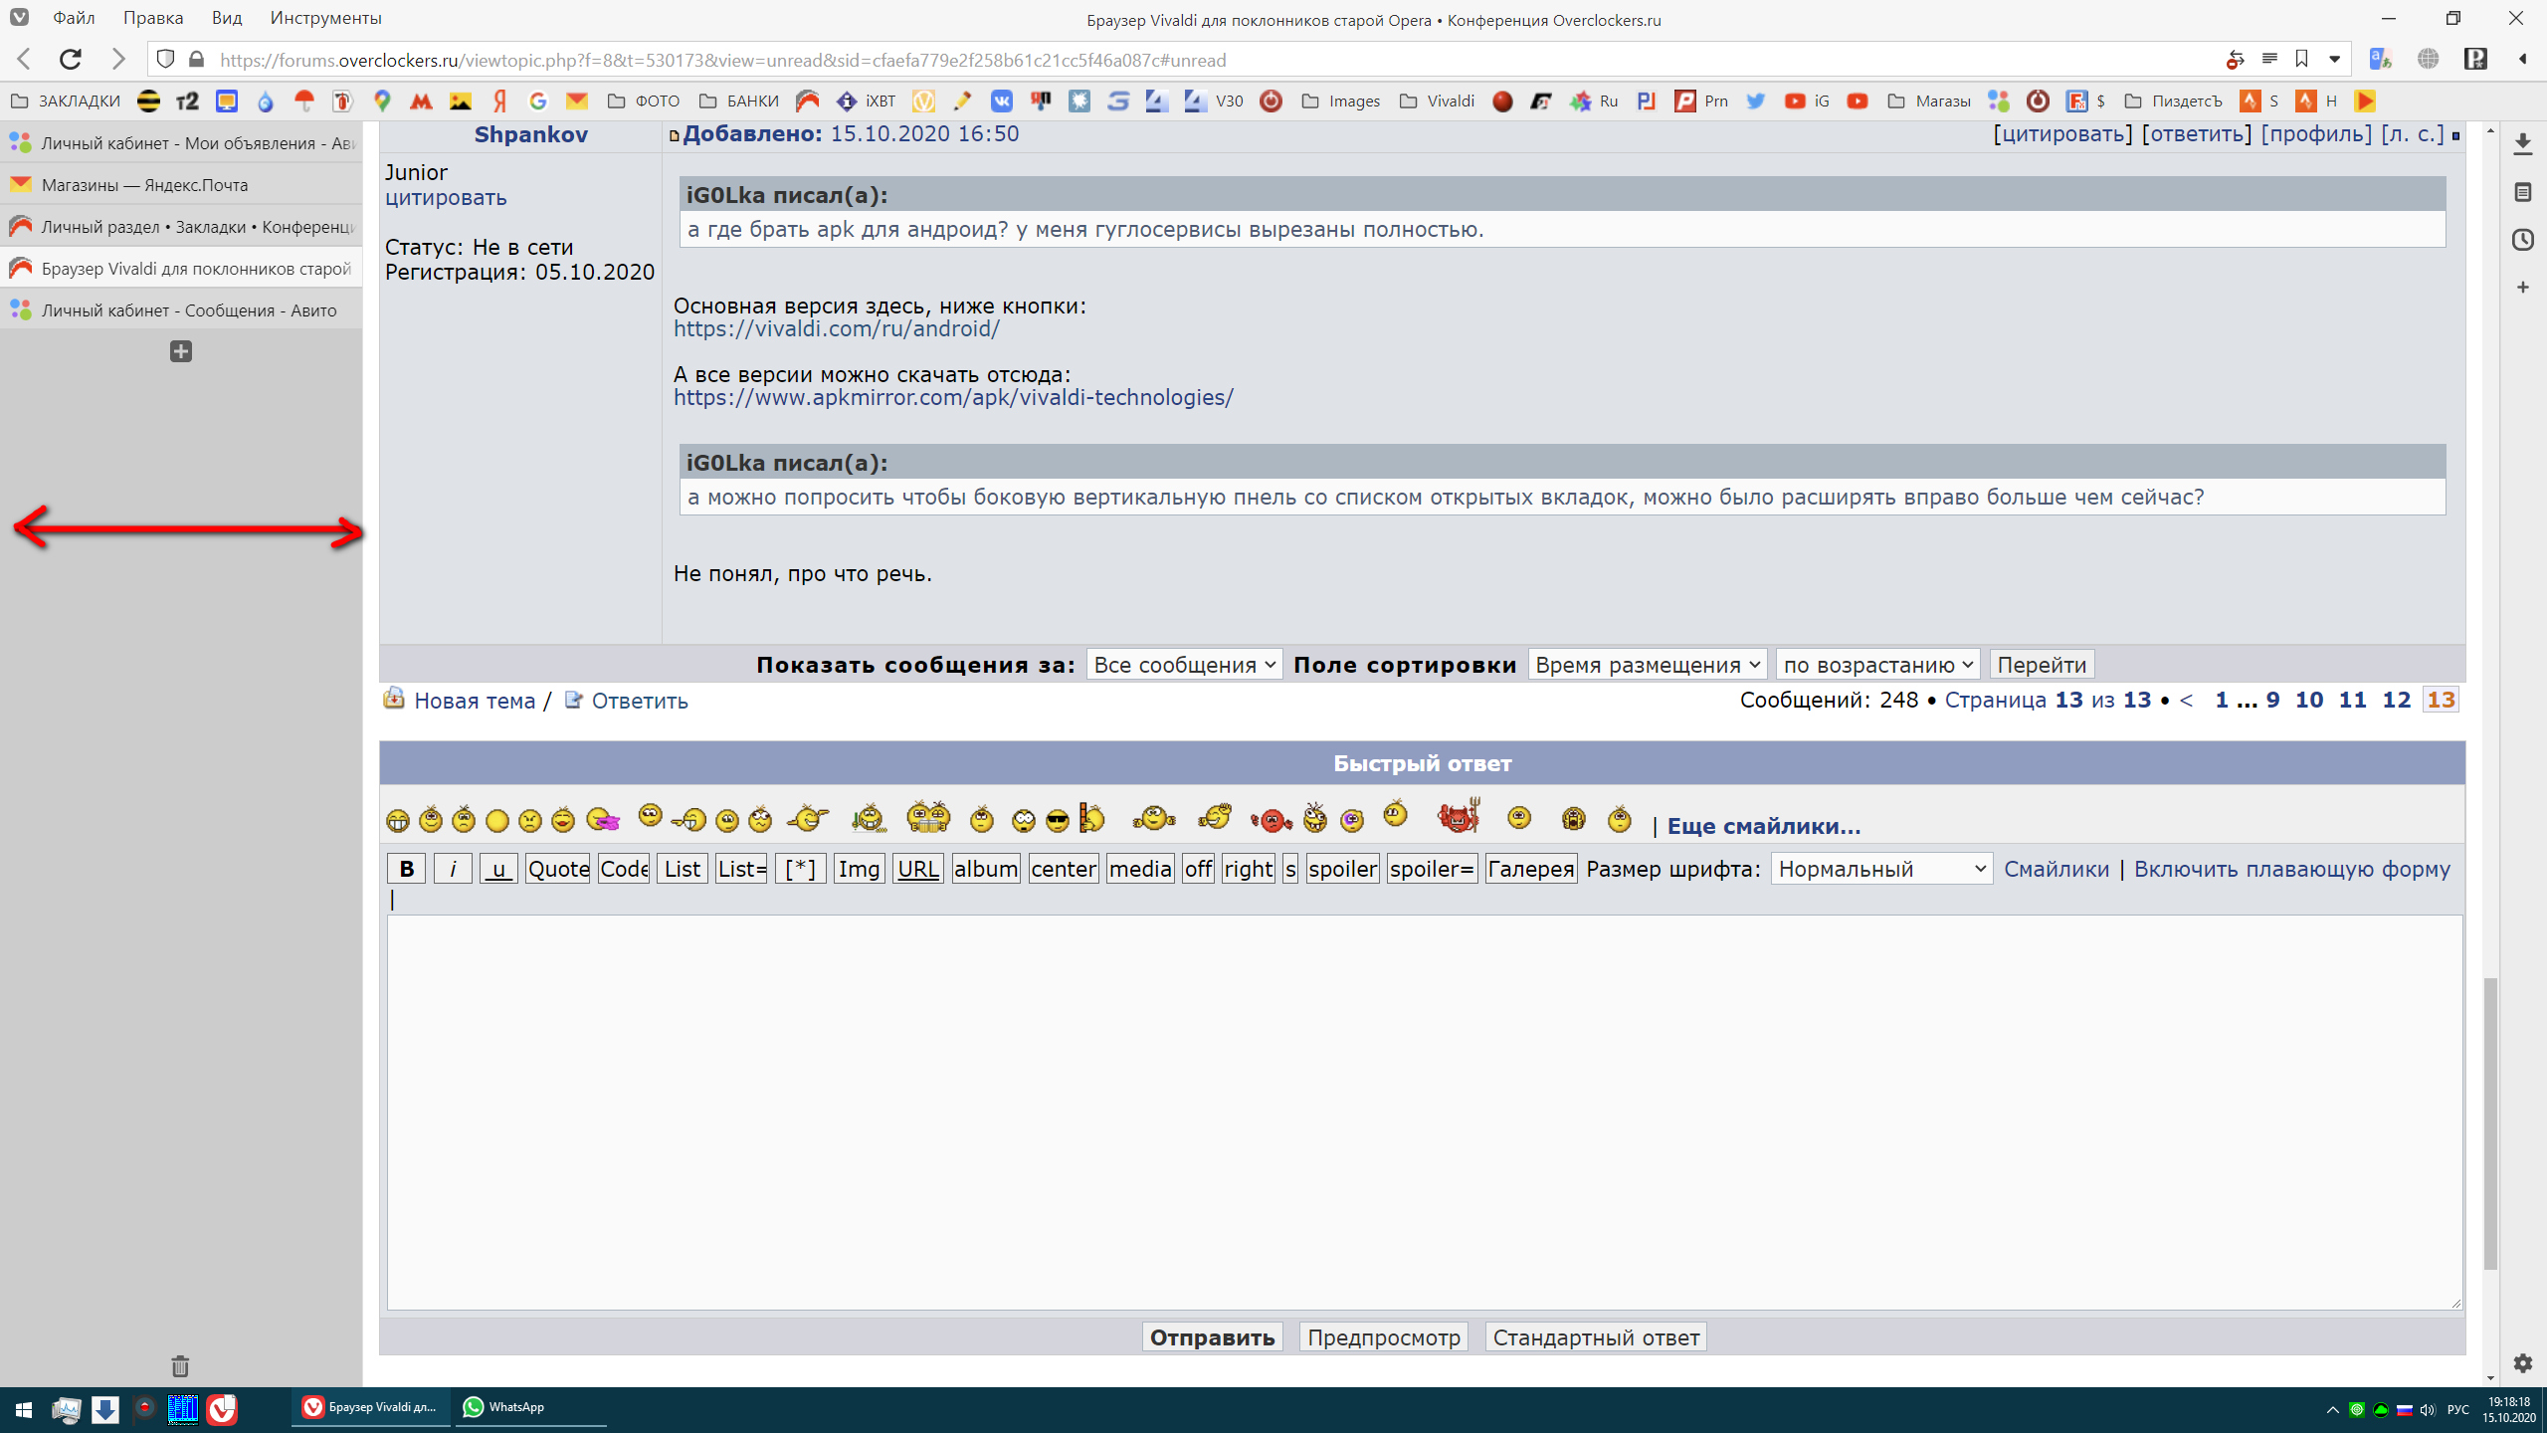Click inside the quick reply text area
The image size is (2547, 1433).
1423,1112
